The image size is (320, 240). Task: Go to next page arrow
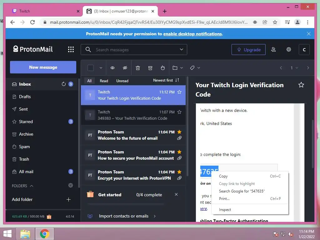[x=308, y=68]
